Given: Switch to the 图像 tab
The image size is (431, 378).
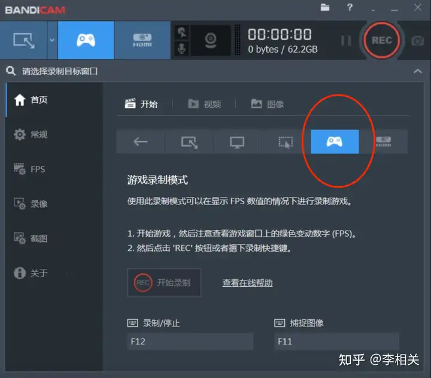Looking at the screenshot, I should point(268,104).
